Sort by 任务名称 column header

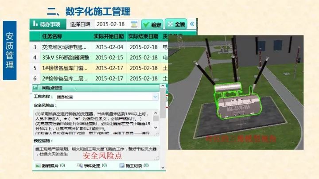[58, 36]
